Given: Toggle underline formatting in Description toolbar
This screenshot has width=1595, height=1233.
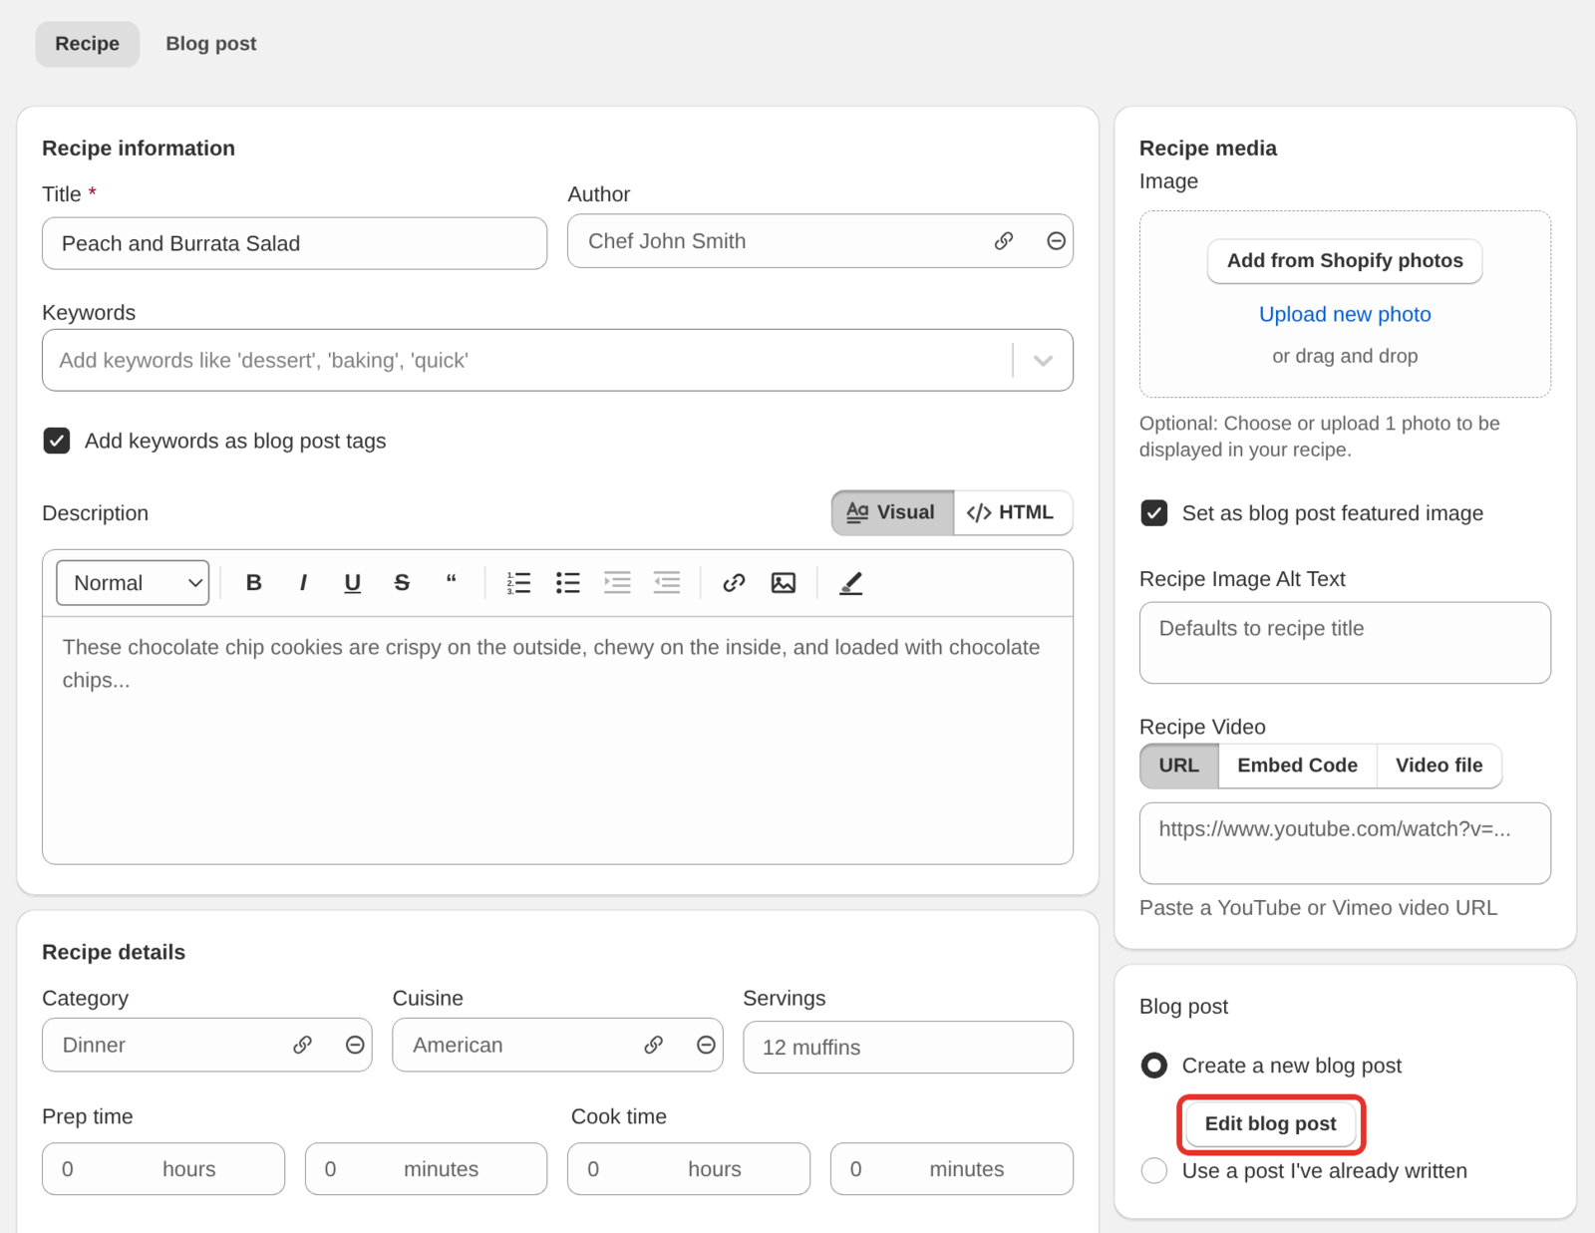Looking at the screenshot, I should tap(352, 583).
